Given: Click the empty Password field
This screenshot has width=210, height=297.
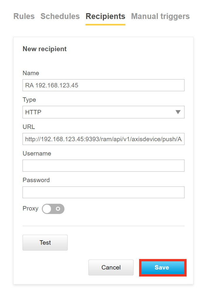Looking at the screenshot, I should pyautogui.click(x=103, y=192).
